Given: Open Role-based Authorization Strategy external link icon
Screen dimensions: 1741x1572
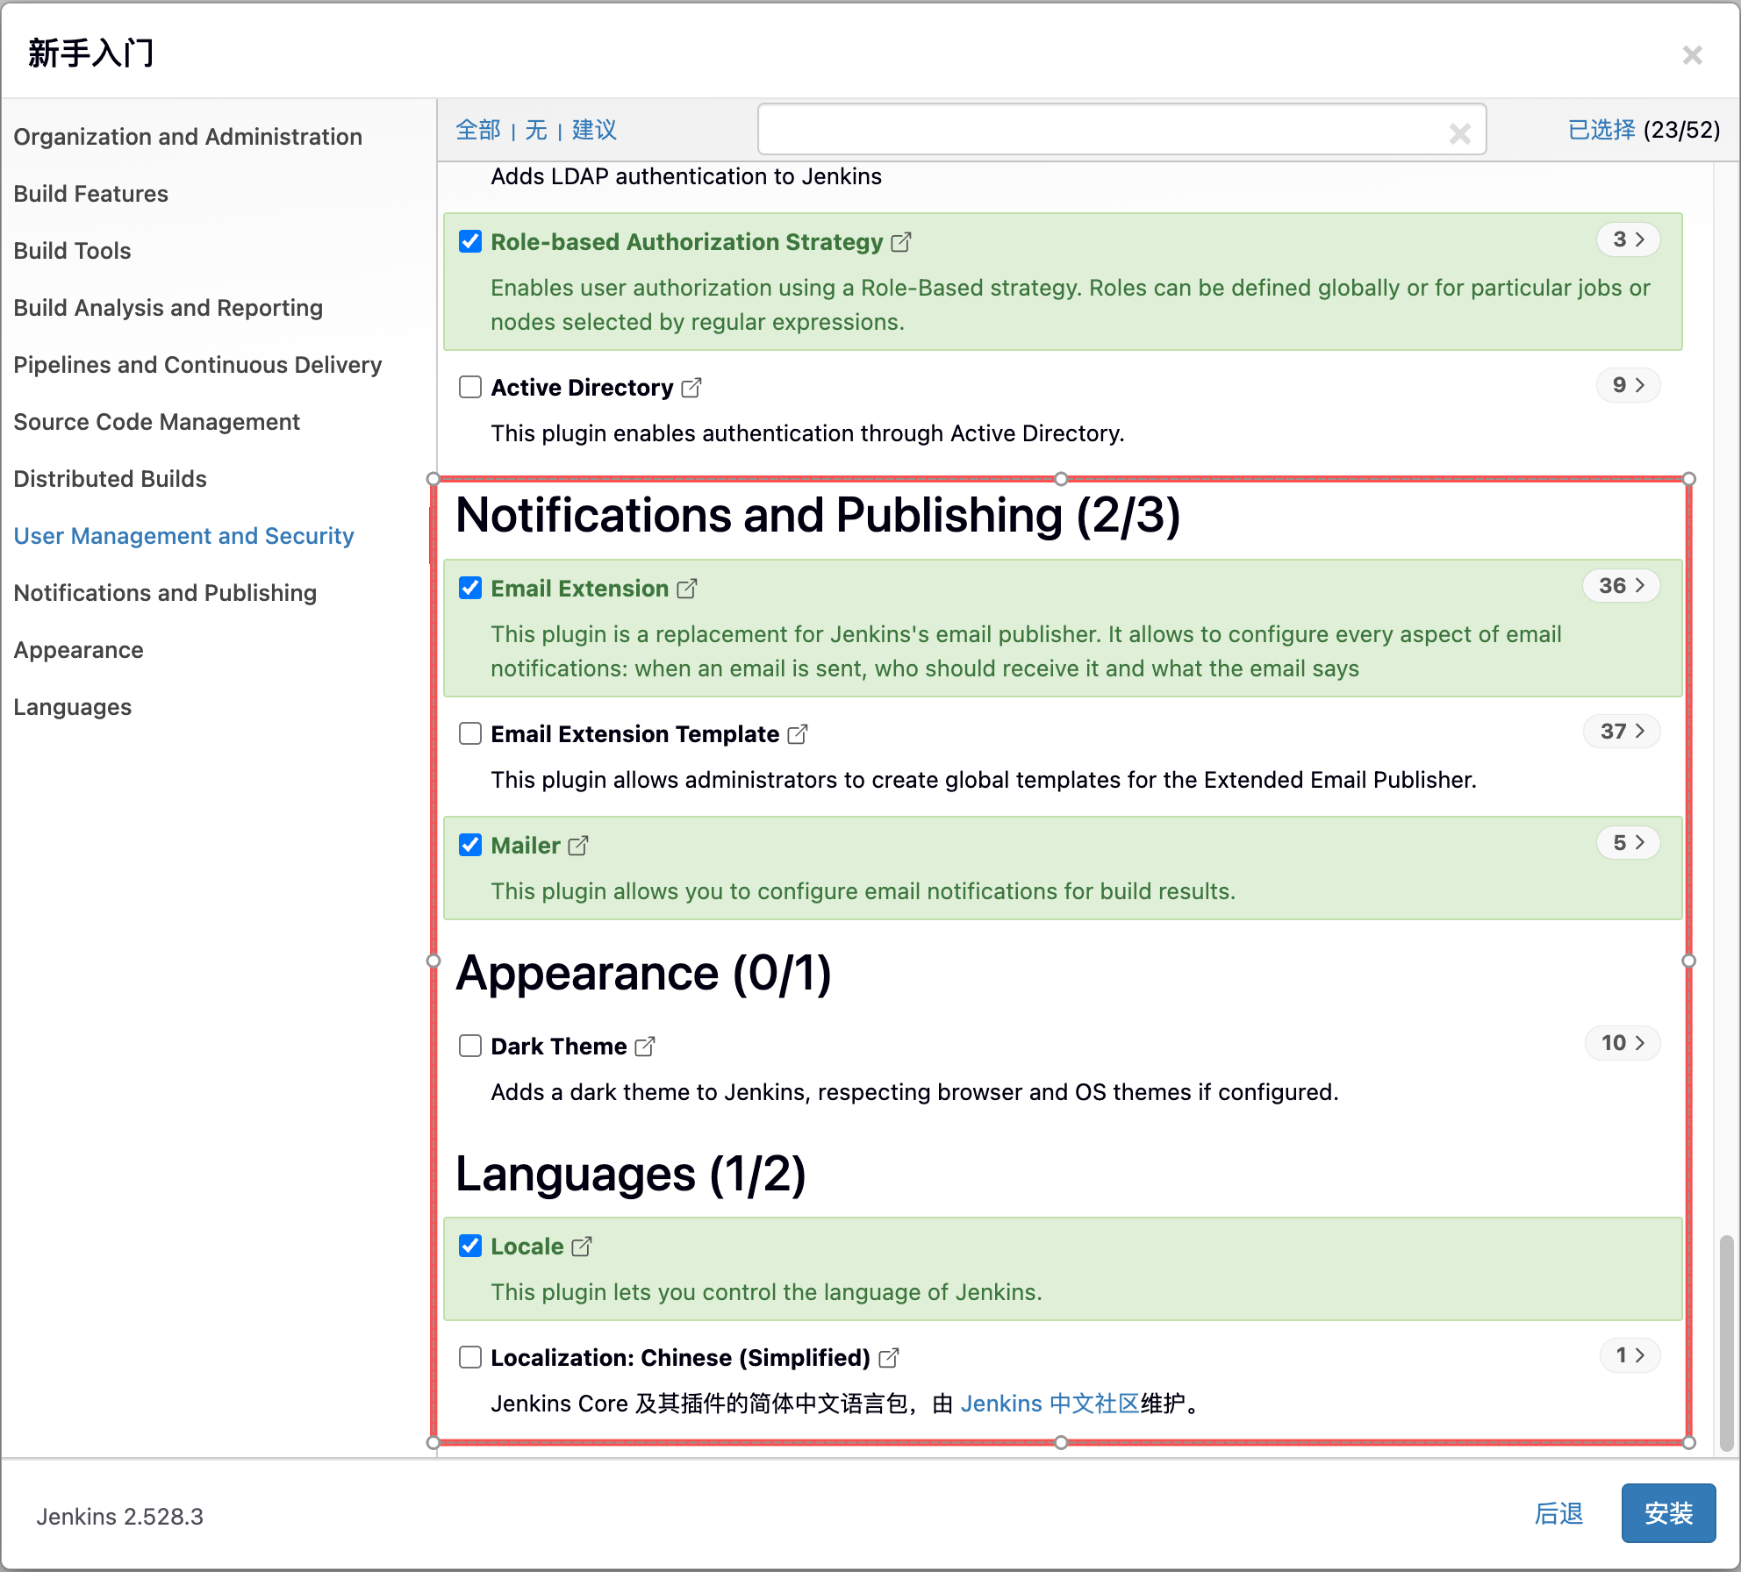Looking at the screenshot, I should coord(901,242).
